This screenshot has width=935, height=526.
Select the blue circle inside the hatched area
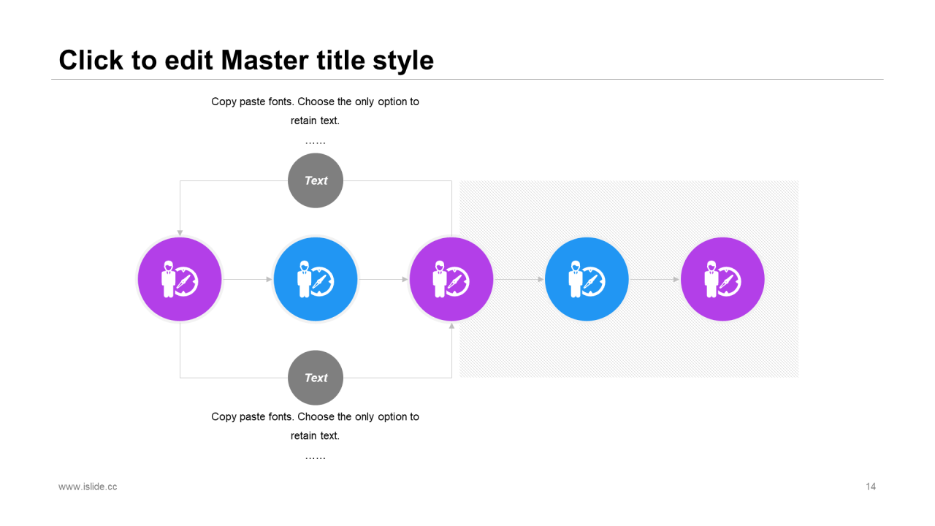coord(587,279)
